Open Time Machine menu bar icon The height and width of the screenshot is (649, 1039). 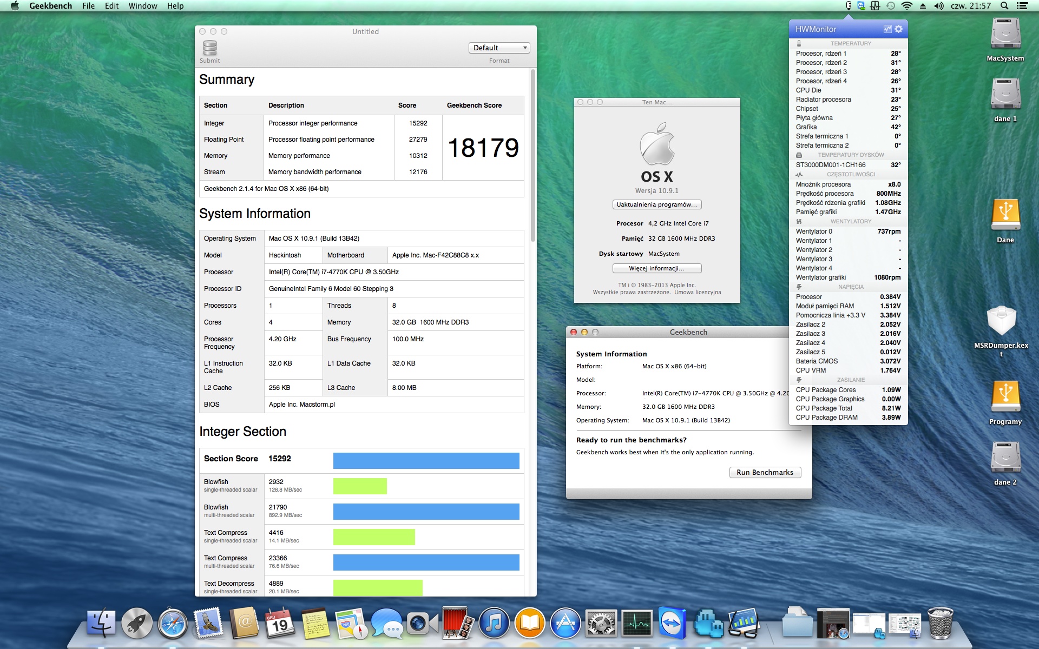[x=891, y=6]
